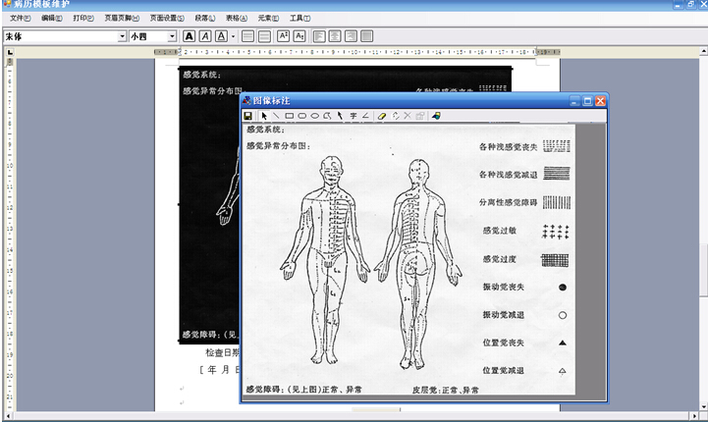Click the 各种浅感觉丧失 legend label
The image size is (708, 422).
pos(508,146)
